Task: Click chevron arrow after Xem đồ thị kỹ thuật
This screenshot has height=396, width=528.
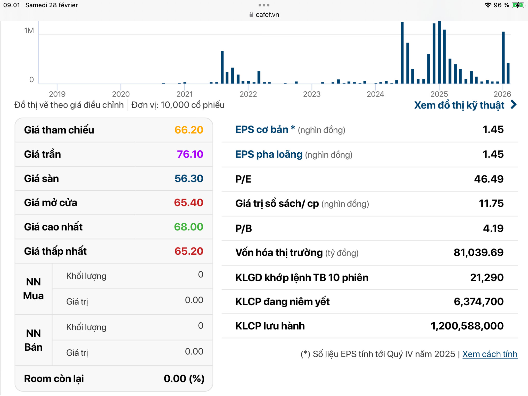Action: pyautogui.click(x=514, y=105)
